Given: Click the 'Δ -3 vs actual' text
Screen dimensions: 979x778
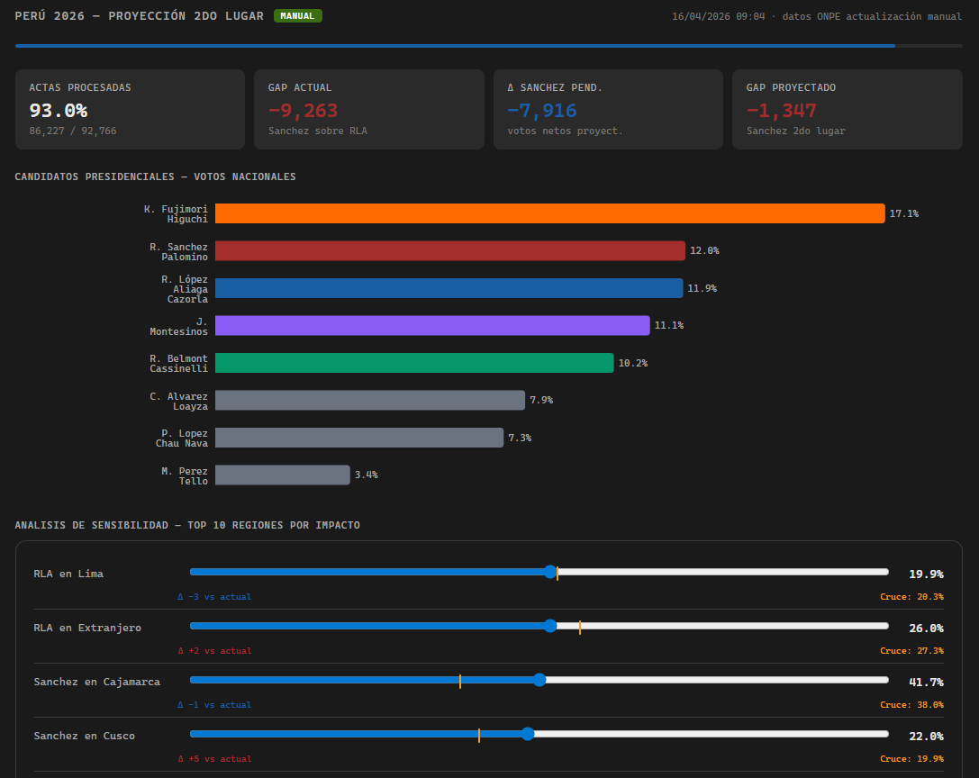Looking at the screenshot, I should coord(214,597).
